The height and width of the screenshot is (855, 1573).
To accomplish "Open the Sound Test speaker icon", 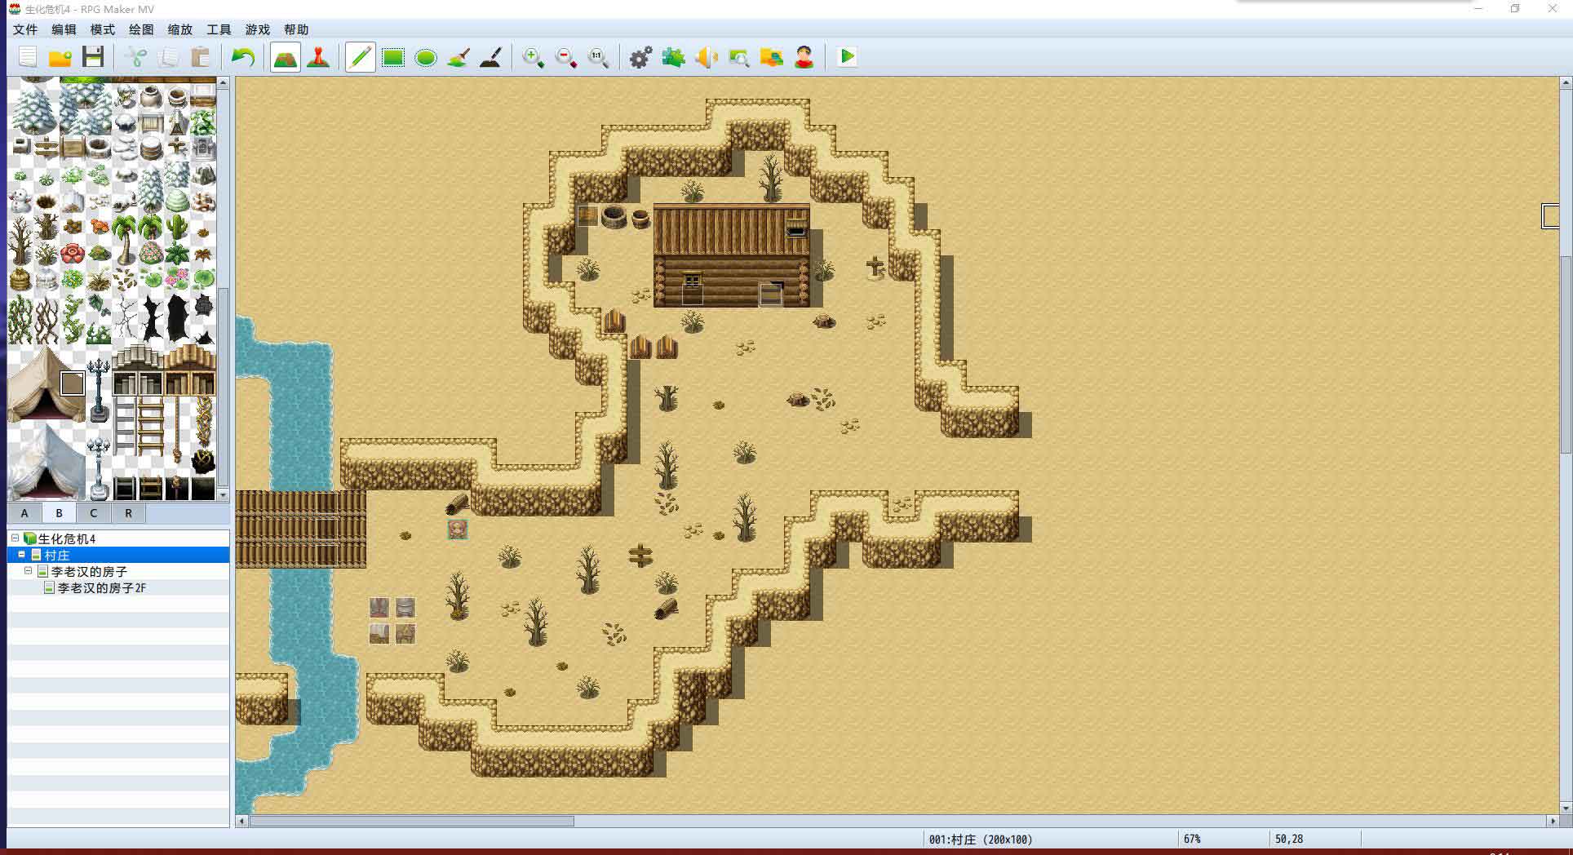I will pyautogui.click(x=707, y=57).
